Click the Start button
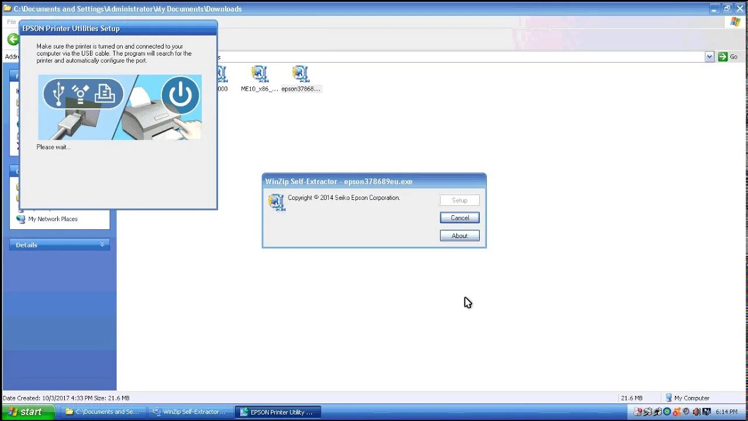 [28, 412]
